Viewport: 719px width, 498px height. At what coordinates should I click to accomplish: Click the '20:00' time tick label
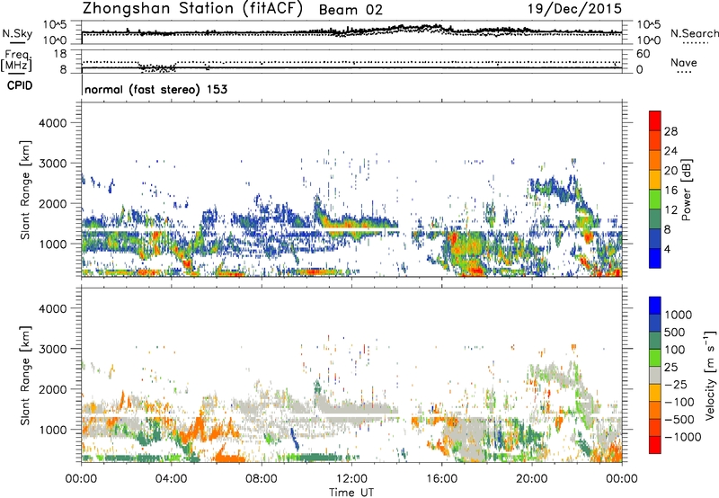(531, 479)
